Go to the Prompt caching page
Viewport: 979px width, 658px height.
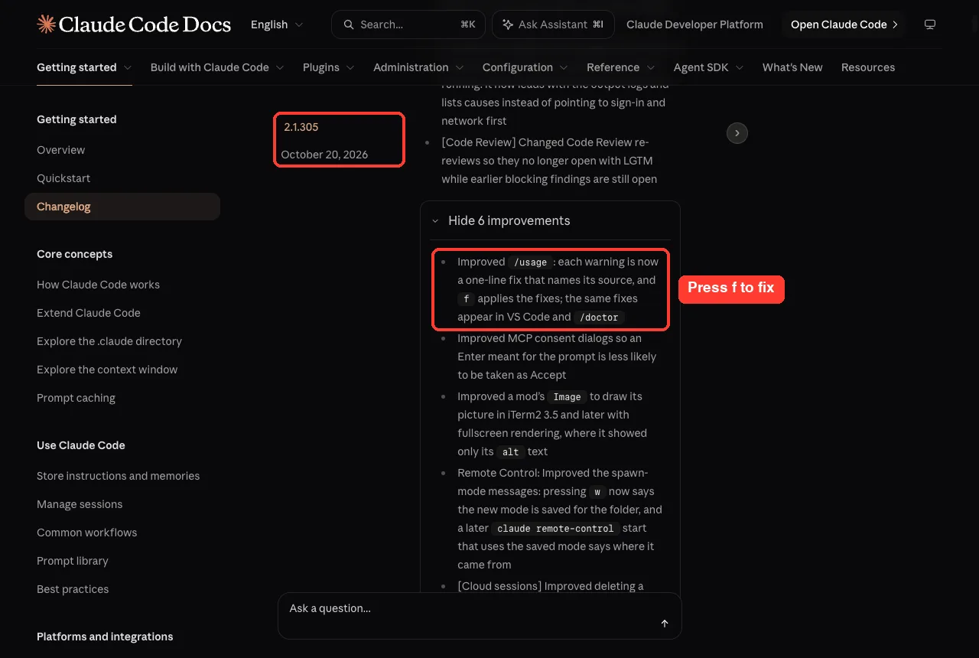(76, 398)
